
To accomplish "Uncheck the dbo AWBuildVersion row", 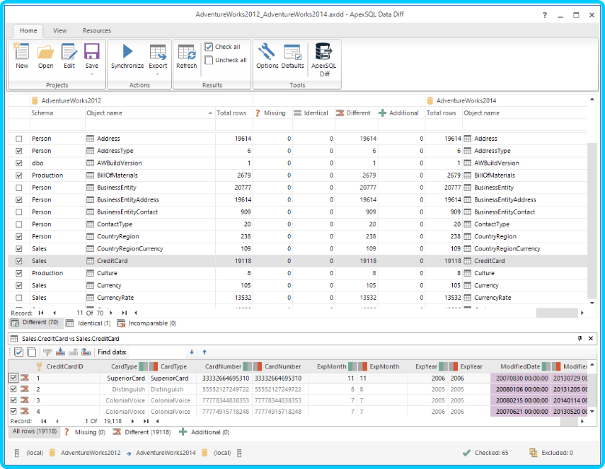I will 19,163.
